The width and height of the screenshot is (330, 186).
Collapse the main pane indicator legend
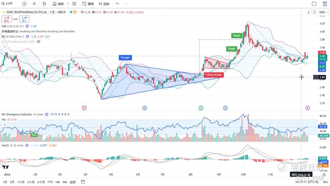tap(5, 47)
